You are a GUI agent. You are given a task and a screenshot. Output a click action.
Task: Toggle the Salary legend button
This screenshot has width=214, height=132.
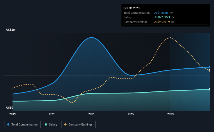click(51, 124)
